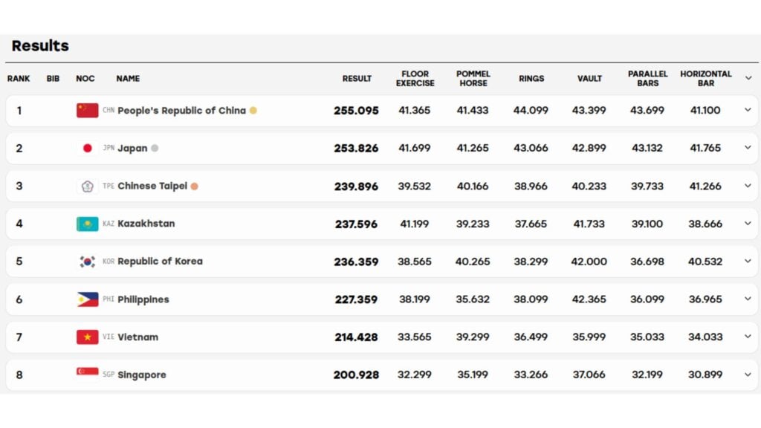Click the Singapore flag icon
The height and width of the screenshot is (428, 761).
point(88,373)
